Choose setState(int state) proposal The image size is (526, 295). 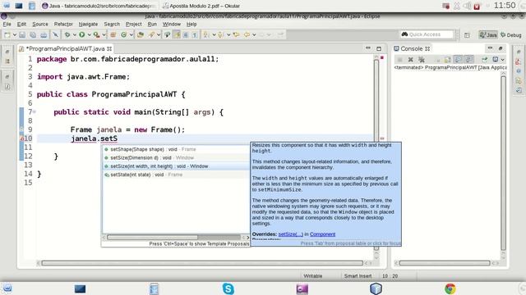pyautogui.click(x=176, y=175)
